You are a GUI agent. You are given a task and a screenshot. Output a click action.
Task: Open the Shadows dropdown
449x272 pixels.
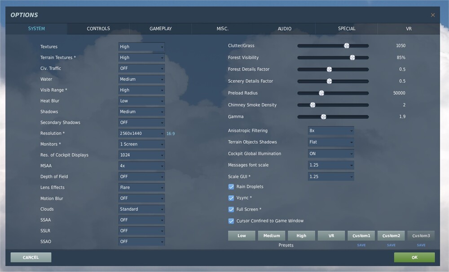coord(141,112)
